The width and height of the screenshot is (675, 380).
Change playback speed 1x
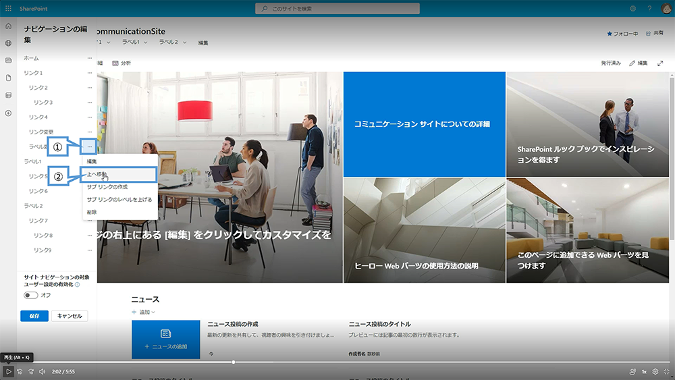tap(644, 371)
